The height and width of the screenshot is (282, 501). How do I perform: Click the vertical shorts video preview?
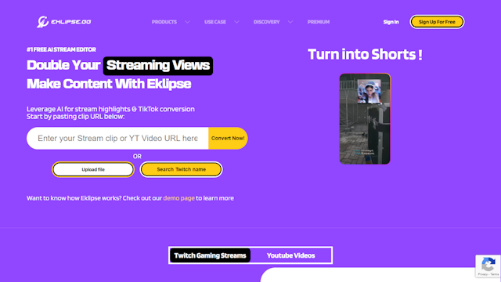tap(365, 119)
